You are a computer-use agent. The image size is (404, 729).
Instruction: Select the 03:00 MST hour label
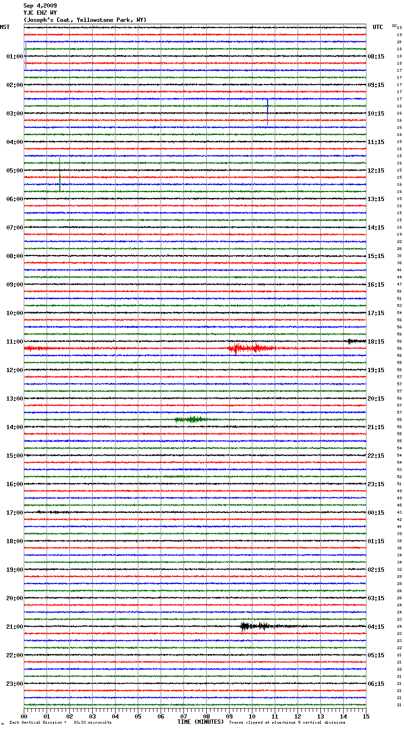pyautogui.click(x=15, y=114)
